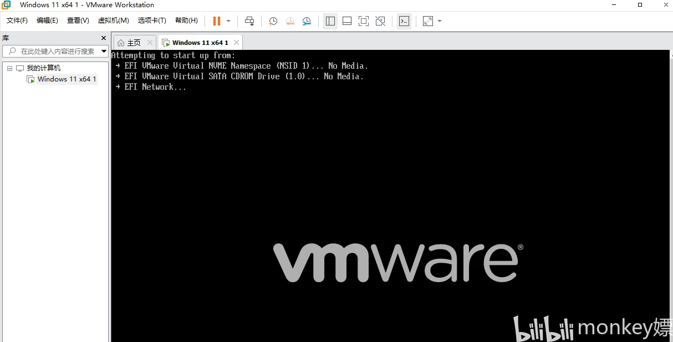Take a snapshot of this virtual machine

(x=273, y=21)
